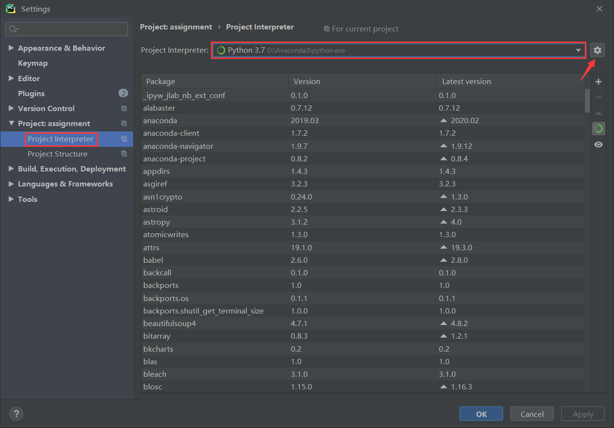Click the plus icon to install package

[599, 82]
